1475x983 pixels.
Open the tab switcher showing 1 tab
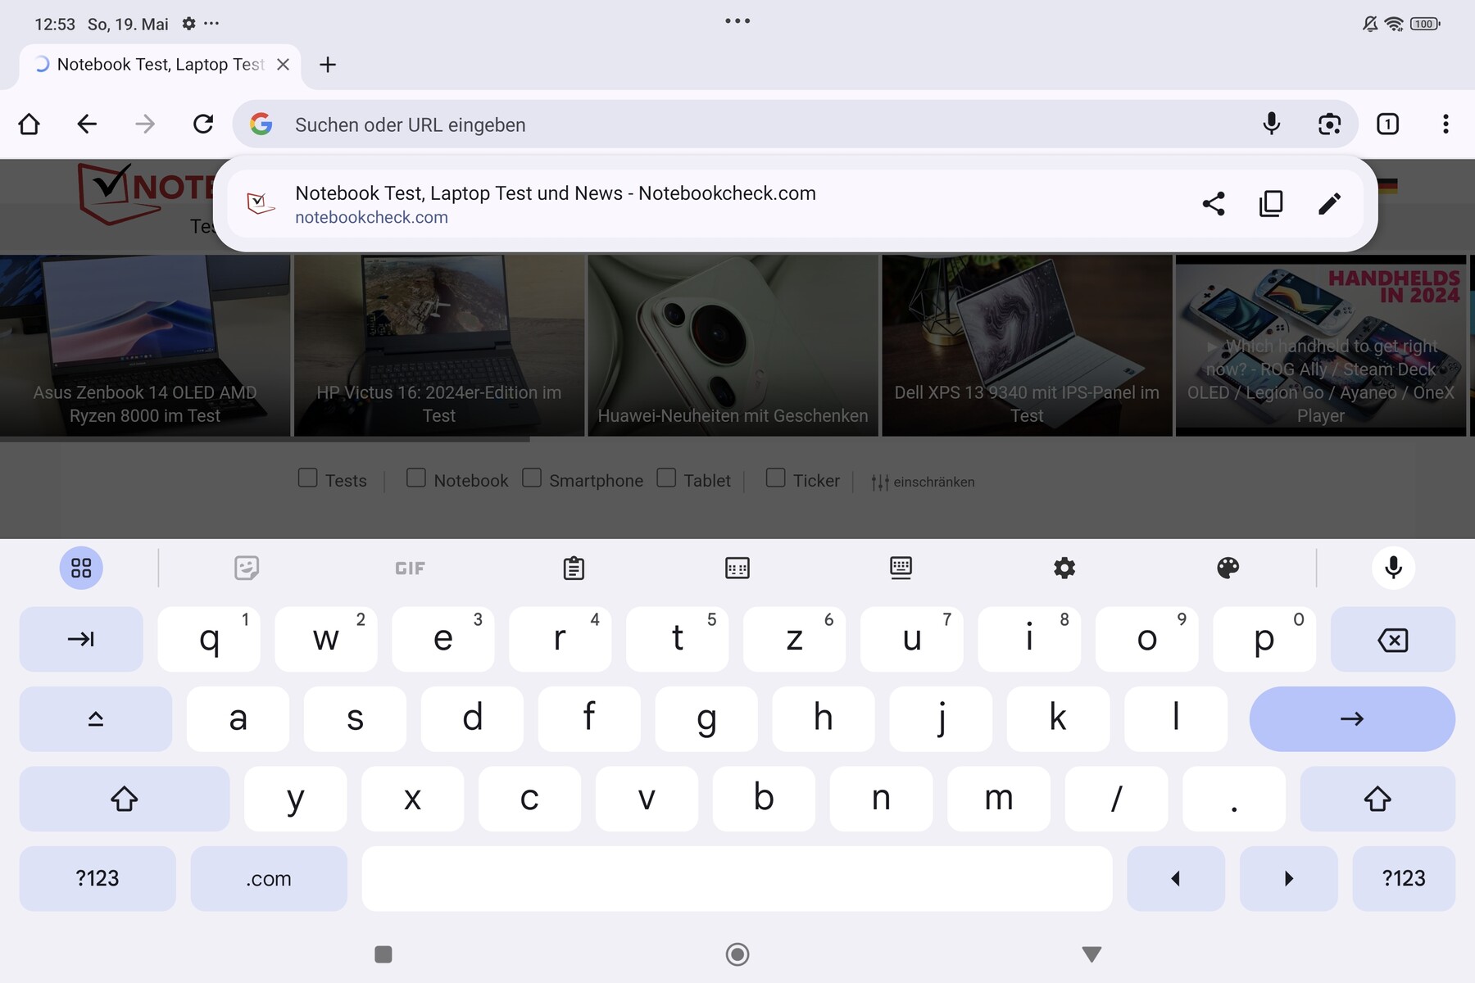tap(1387, 124)
